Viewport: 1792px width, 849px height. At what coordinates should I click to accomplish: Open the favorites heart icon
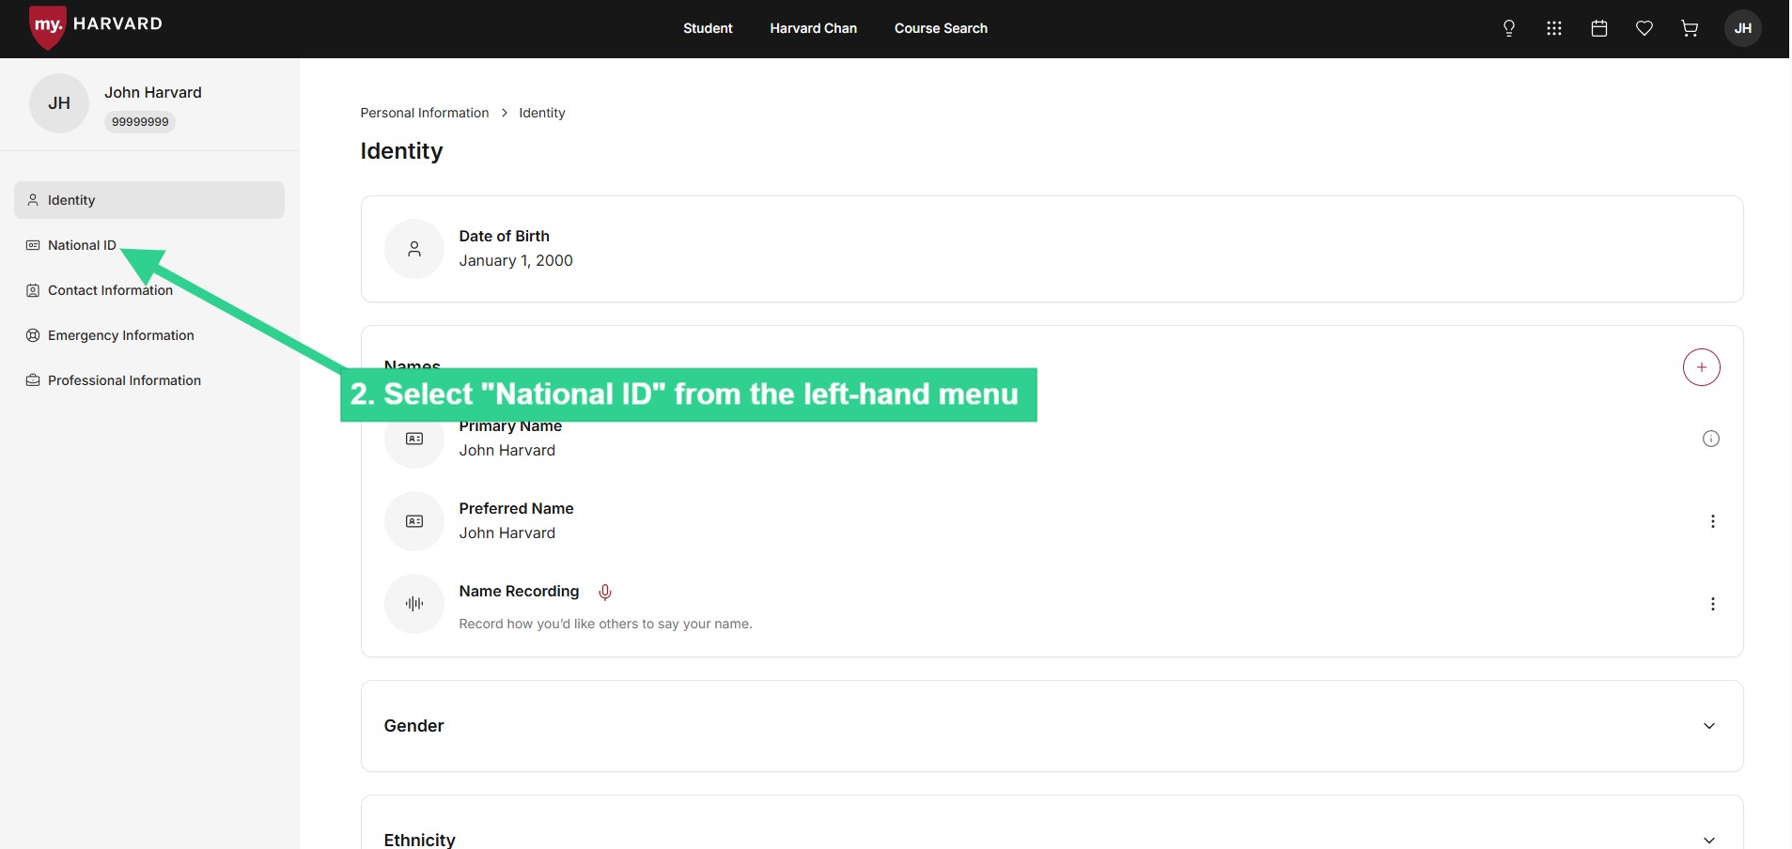pos(1644,28)
